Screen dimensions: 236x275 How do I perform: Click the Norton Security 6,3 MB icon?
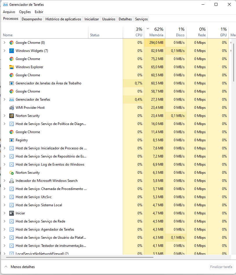[x=12, y=173]
